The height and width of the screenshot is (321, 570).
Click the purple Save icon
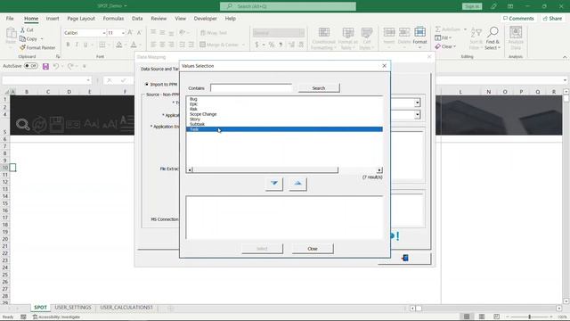[x=45, y=66]
